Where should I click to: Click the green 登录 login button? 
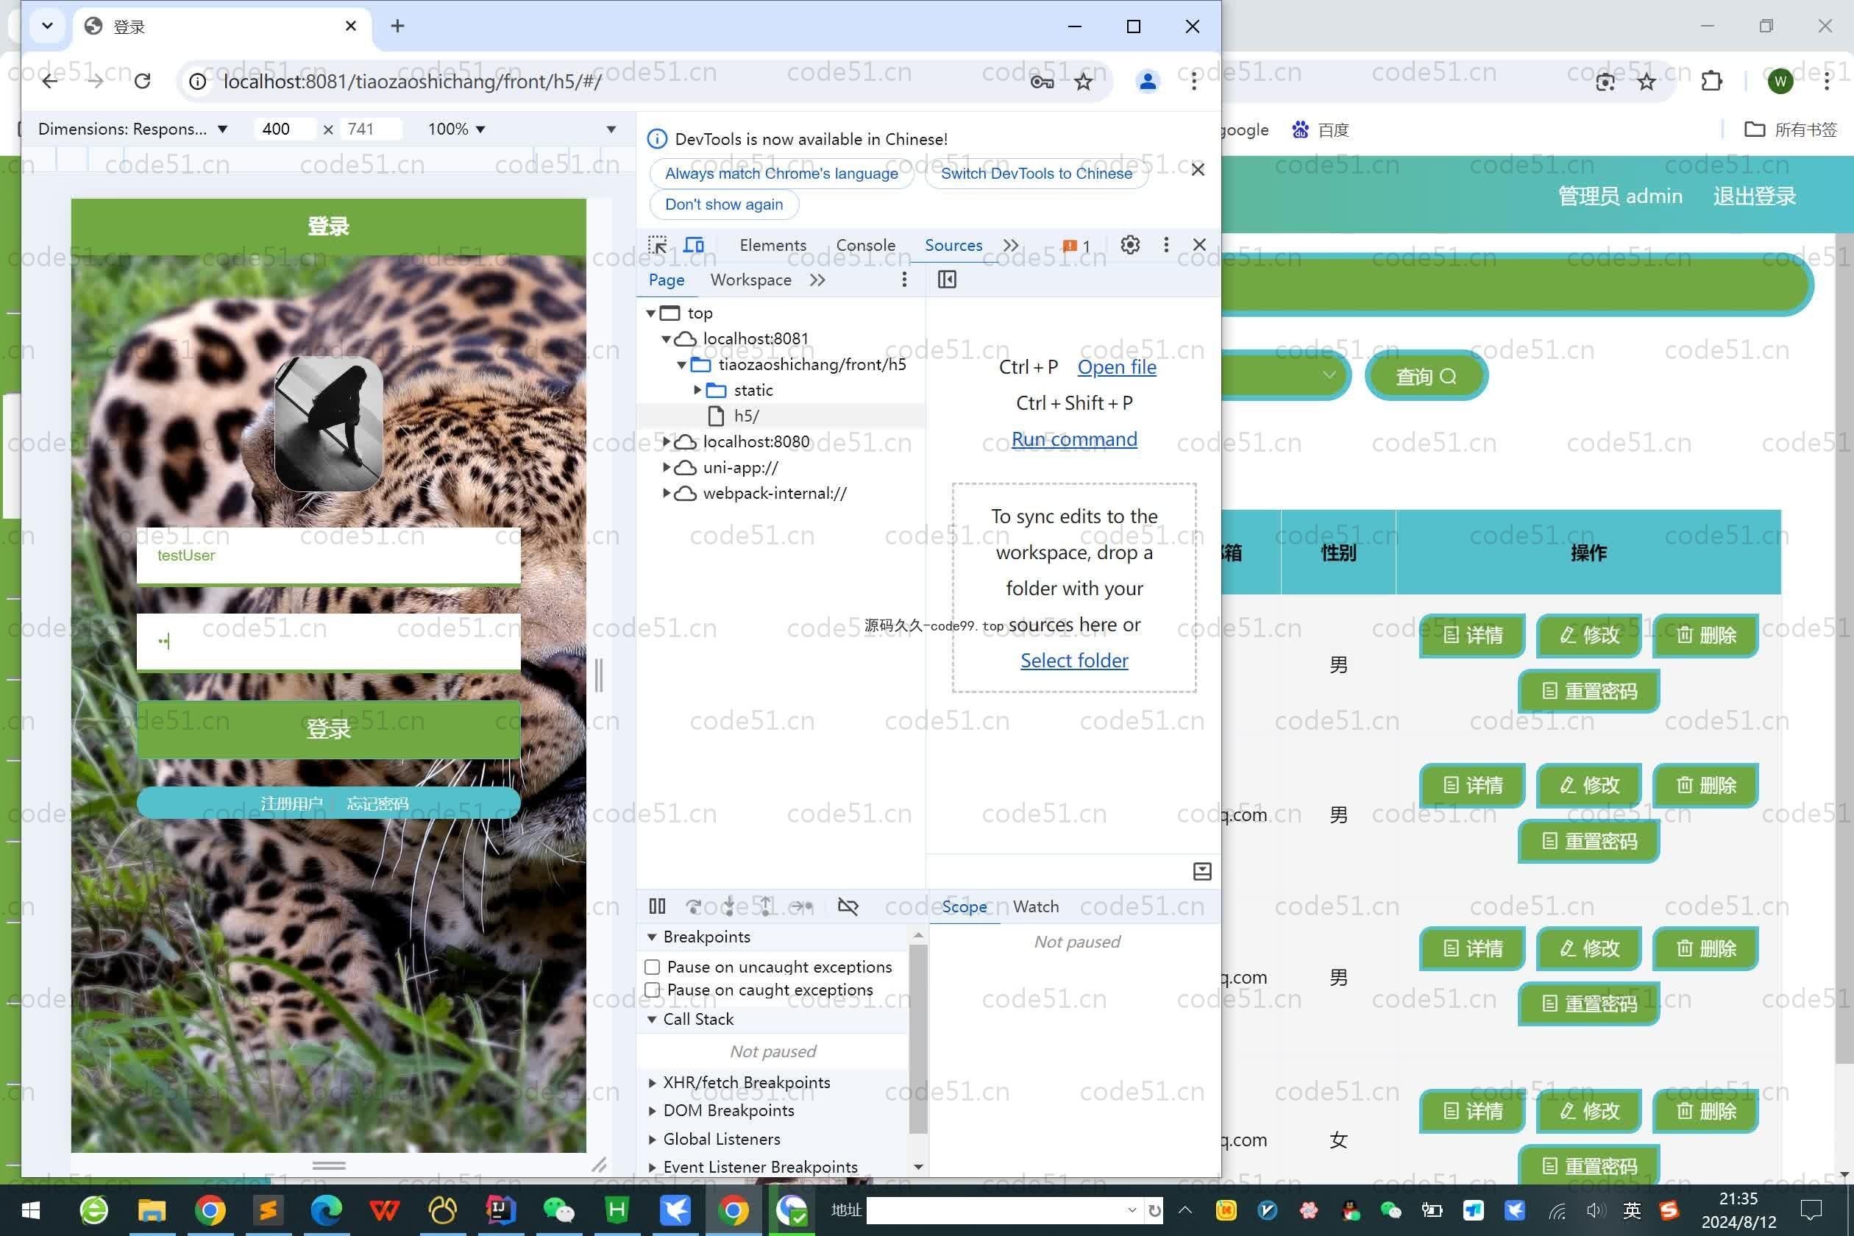329,729
